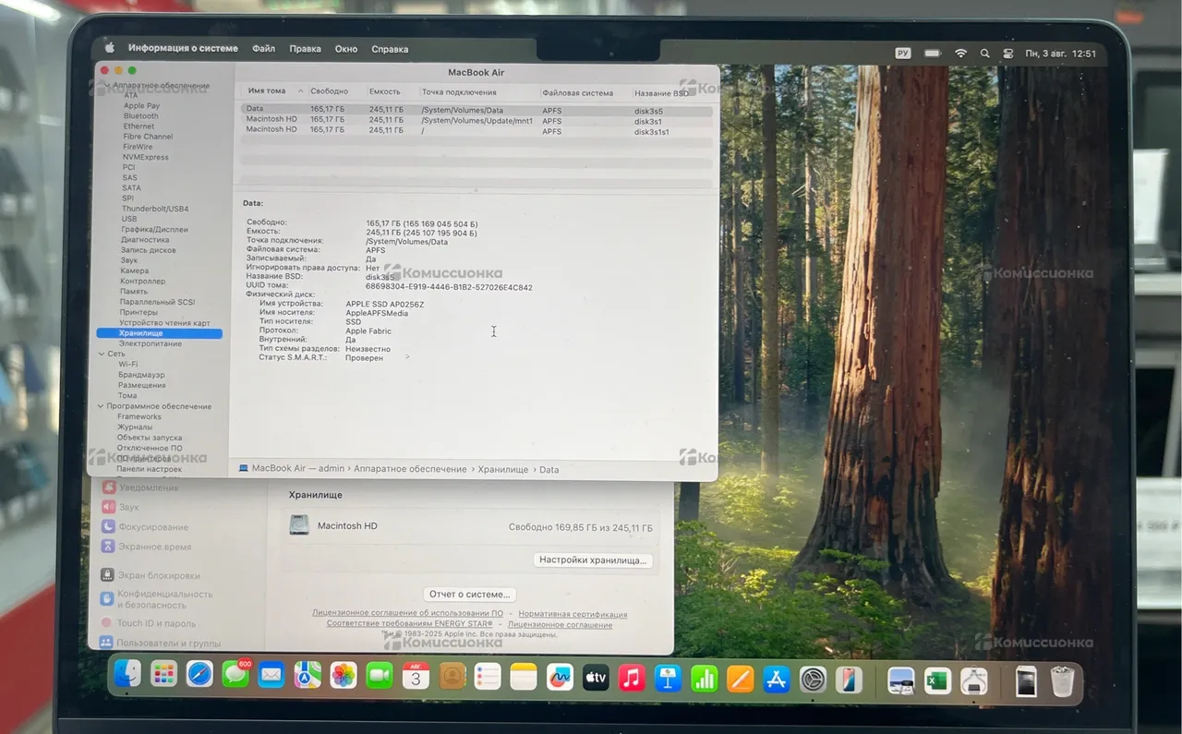
Task: Select the Data volume row
Action: 476,110
